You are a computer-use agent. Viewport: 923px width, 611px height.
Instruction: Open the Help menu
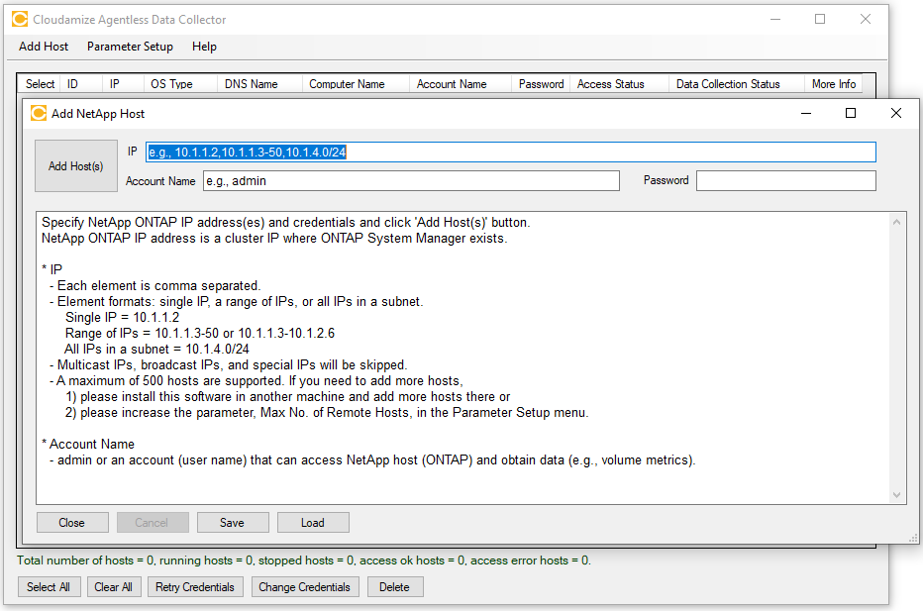click(x=204, y=47)
